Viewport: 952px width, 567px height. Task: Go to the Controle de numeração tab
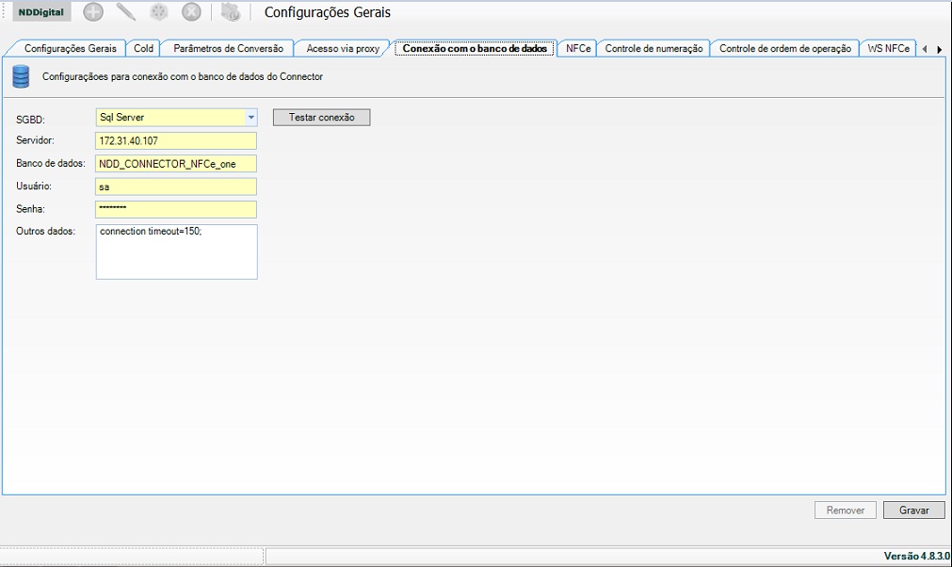653,48
